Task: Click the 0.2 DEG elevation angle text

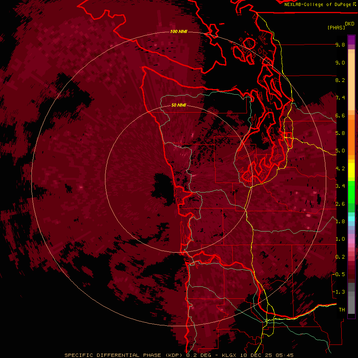Action: coord(200,355)
